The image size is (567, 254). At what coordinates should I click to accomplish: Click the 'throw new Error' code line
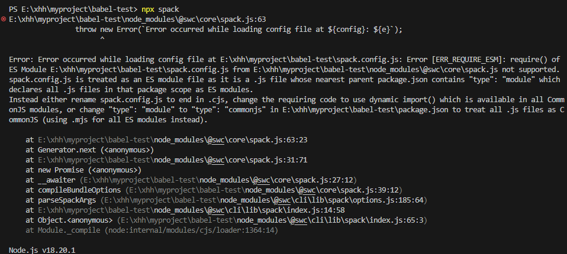(x=239, y=29)
